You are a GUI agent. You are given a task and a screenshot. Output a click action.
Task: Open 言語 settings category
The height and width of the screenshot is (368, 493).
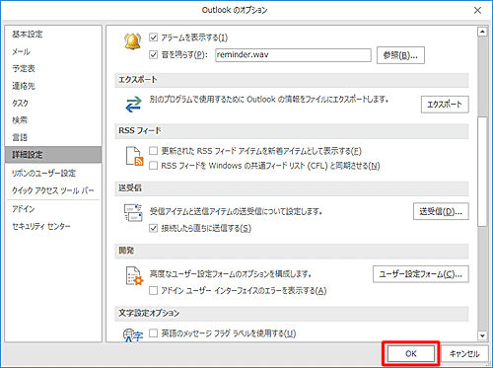tap(53, 137)
